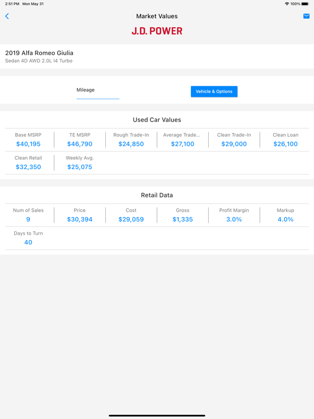Tap Sedan 4D AWD 2.0L I4 Turbo
The height and width of the screenshot is (419, 314).
pos(39,61)
